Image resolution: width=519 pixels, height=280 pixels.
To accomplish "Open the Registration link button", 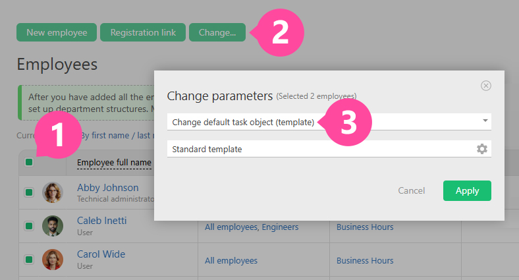I will pos(143,32).
